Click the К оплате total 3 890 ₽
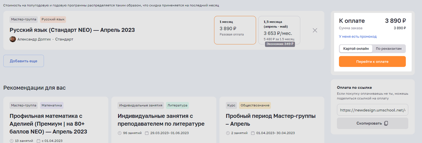Screen dimensions: 422x143 (395, 21)
